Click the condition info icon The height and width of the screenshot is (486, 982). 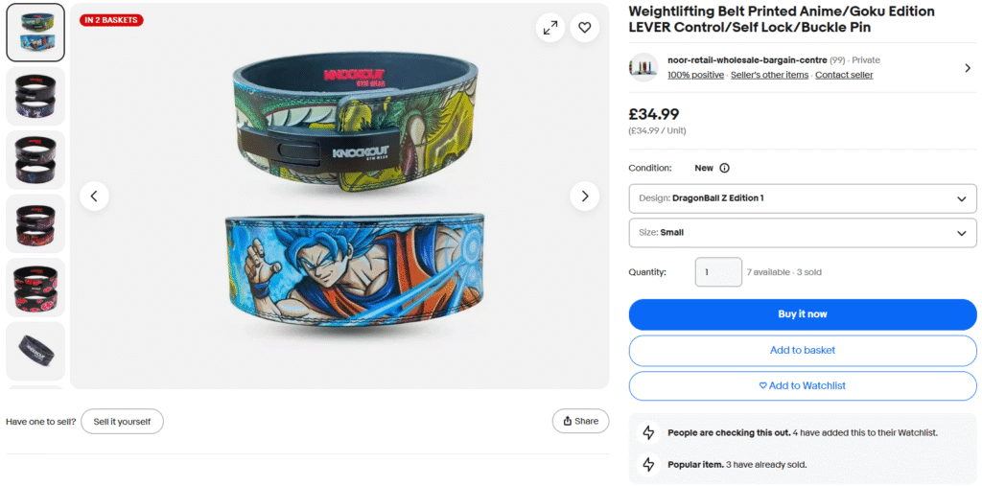coord(724,168)
